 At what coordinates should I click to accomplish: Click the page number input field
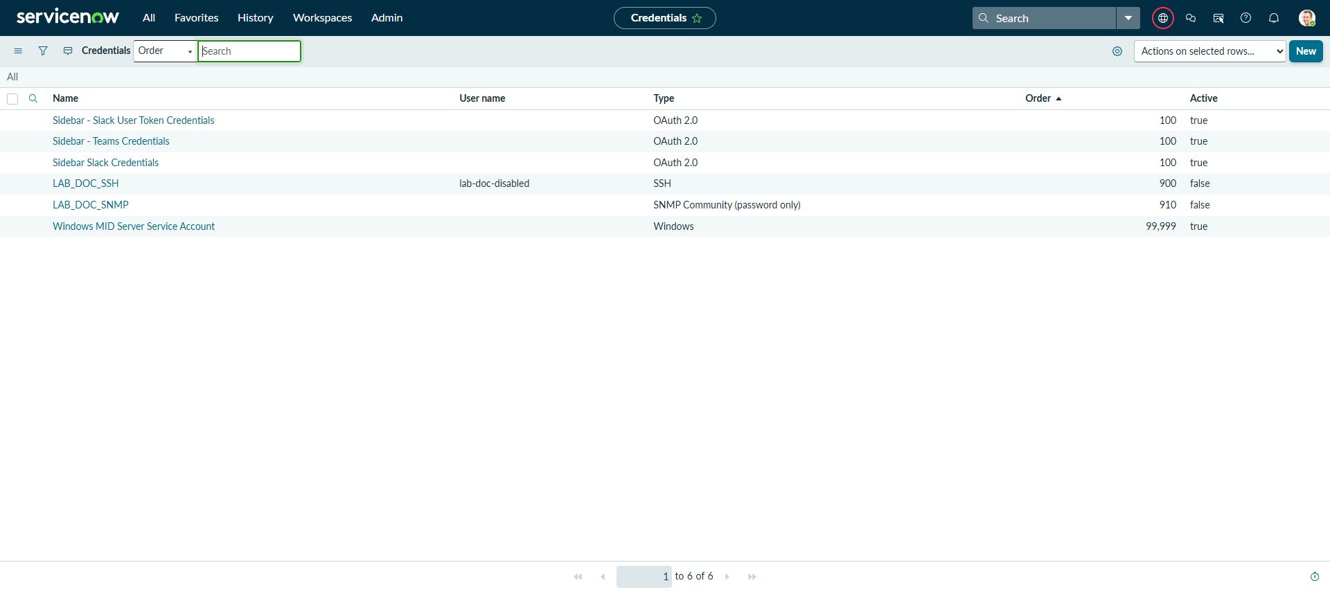[x=644, y=577]
